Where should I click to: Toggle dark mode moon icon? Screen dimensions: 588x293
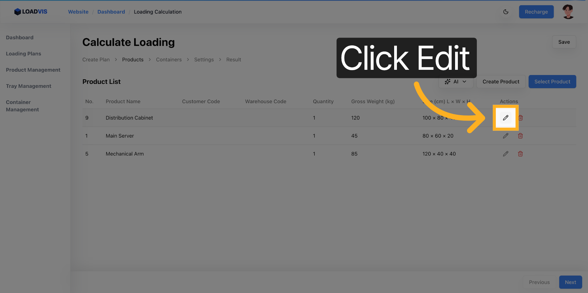[506, 12]
